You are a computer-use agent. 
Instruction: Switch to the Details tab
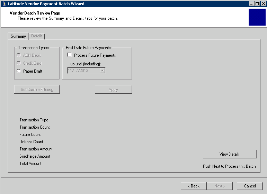point(37,36)
